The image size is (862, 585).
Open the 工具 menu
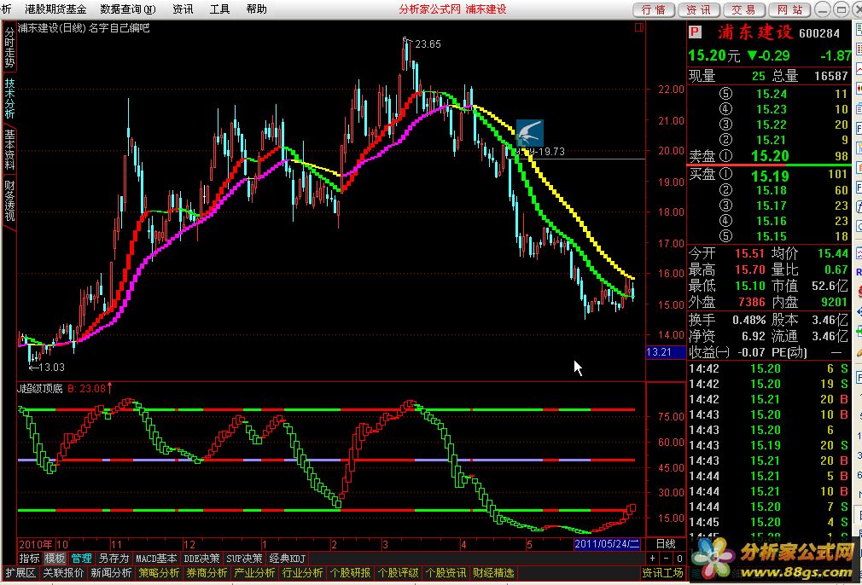(219, 9)
